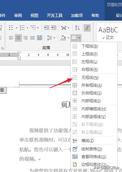Screen dimensions: 122x172
Task: Open the shading color dropdown arrow
Action: pyautogui.click(x=68, y=38)
